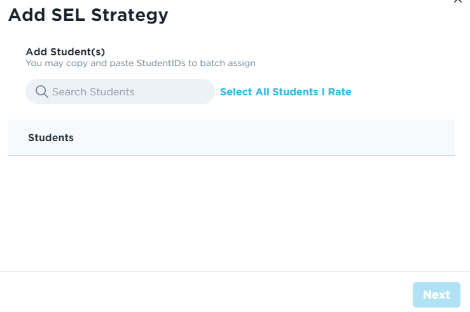This screenshot has width=470, height=312.
Task: Close the Add SEL Strategy dialog
Action: pos(457,1)
